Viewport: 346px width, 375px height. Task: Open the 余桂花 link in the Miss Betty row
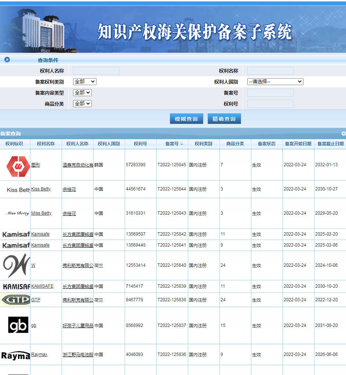point(69,213)
